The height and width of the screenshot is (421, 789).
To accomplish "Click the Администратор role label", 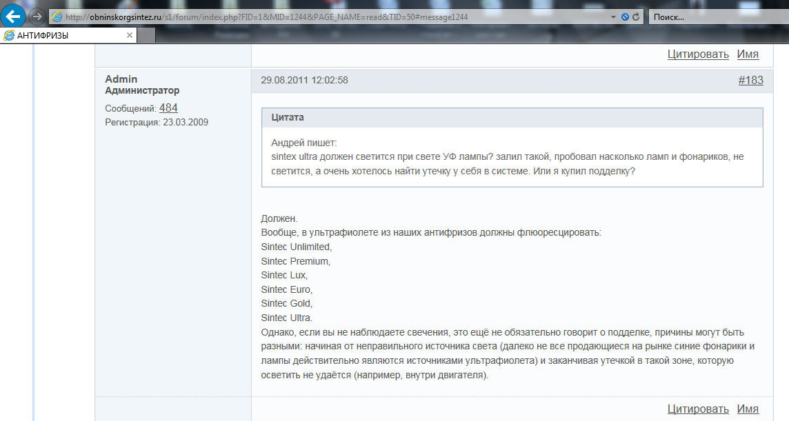I will tap(142, 90).
